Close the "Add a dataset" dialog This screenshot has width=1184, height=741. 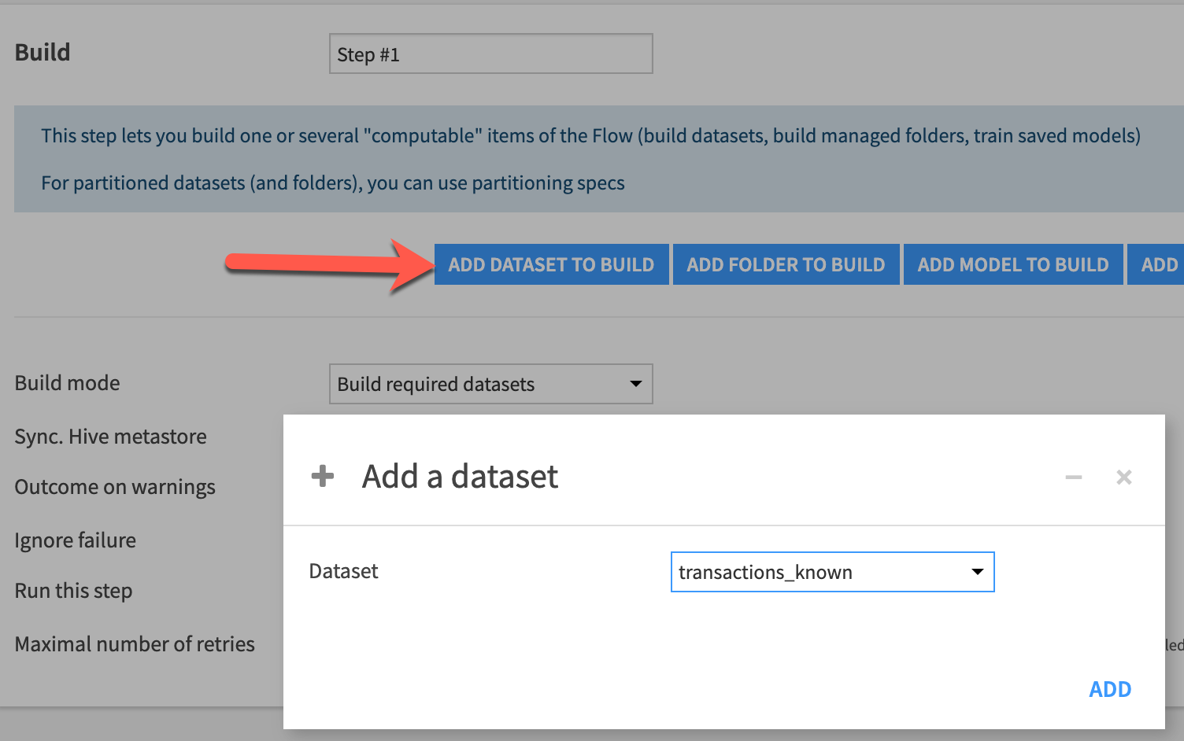point(1124,477)
